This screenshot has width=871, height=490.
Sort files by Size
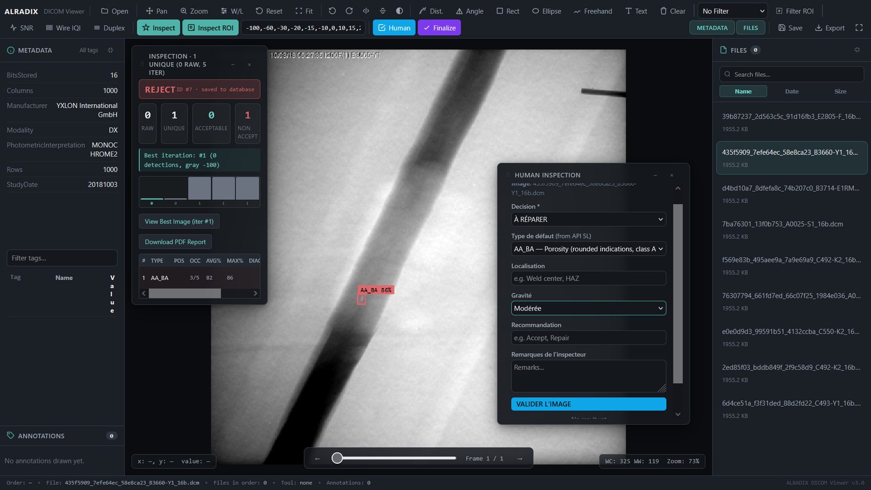(840, 91)
